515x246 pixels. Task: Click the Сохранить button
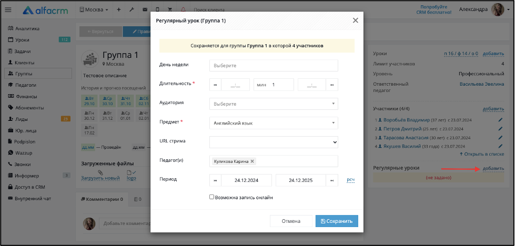coord(337,221)
